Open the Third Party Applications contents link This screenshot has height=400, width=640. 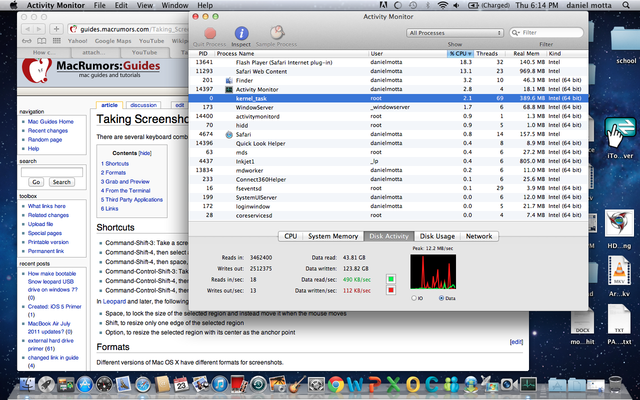(x=132, y=199)
